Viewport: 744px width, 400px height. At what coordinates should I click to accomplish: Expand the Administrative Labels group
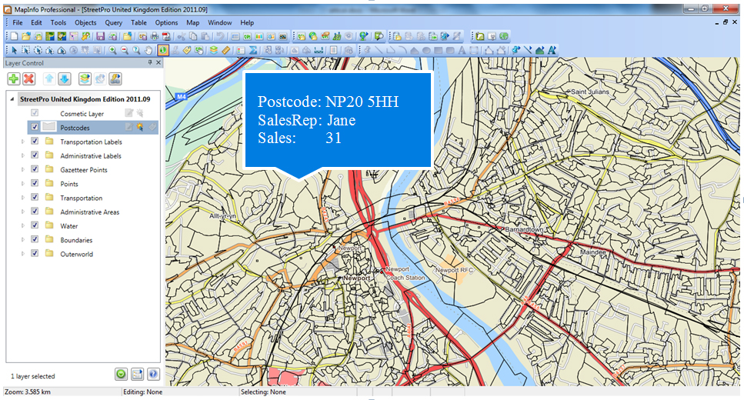(22, 155)
